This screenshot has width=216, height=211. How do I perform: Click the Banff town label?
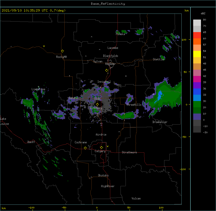(x=31, y=142)
